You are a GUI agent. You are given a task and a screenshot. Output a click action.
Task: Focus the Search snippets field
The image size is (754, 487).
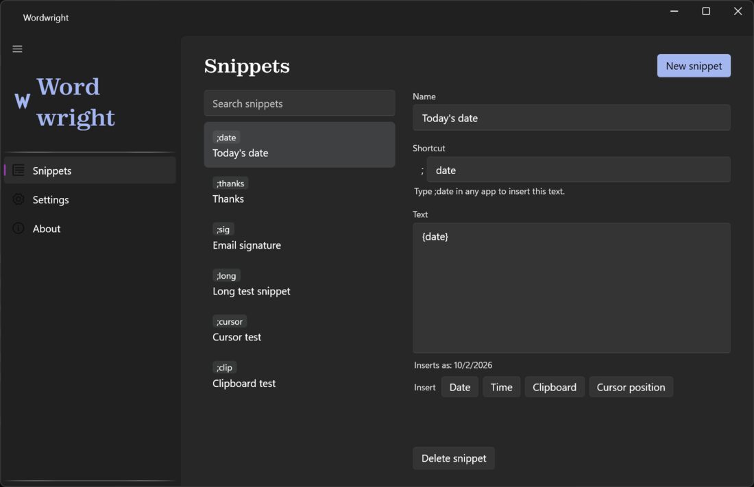(x=300, y=103)
